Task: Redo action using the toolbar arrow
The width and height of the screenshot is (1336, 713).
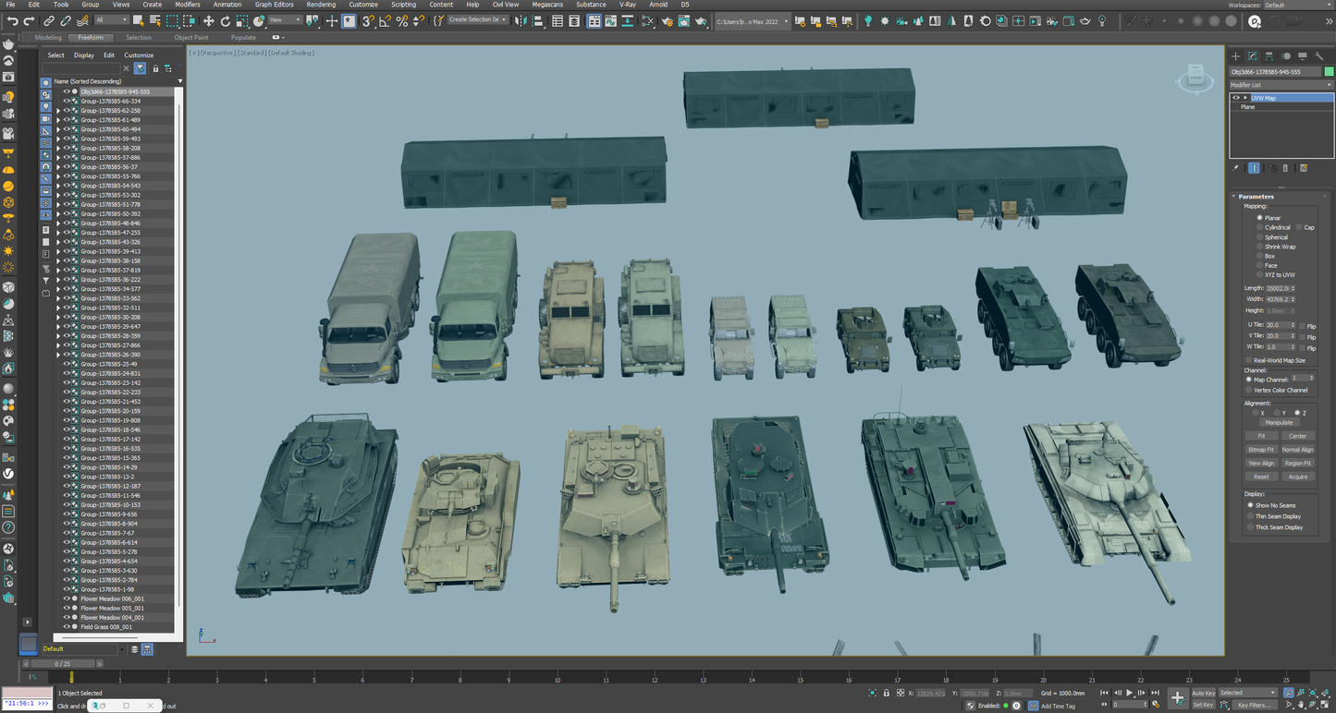Action: [x=30, y=20]
